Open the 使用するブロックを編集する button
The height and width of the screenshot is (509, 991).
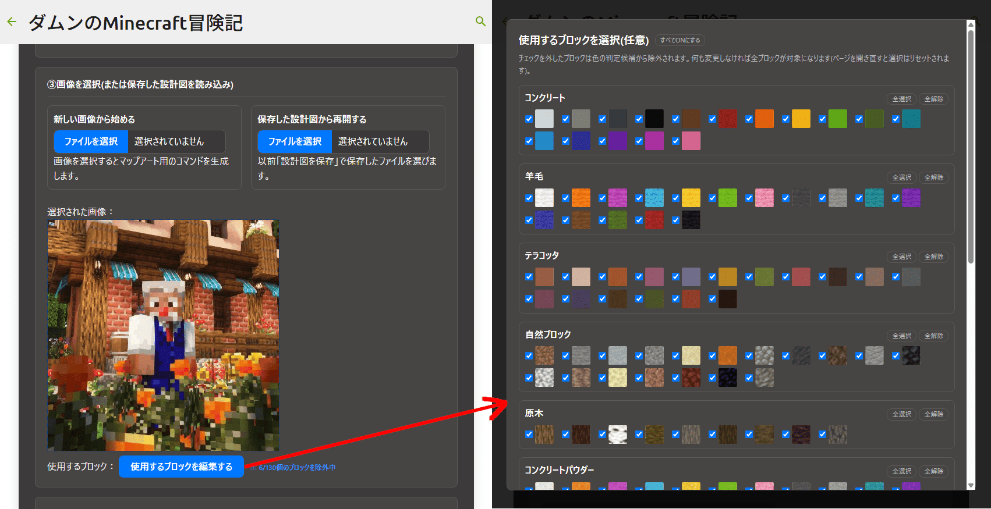(181, 467)
